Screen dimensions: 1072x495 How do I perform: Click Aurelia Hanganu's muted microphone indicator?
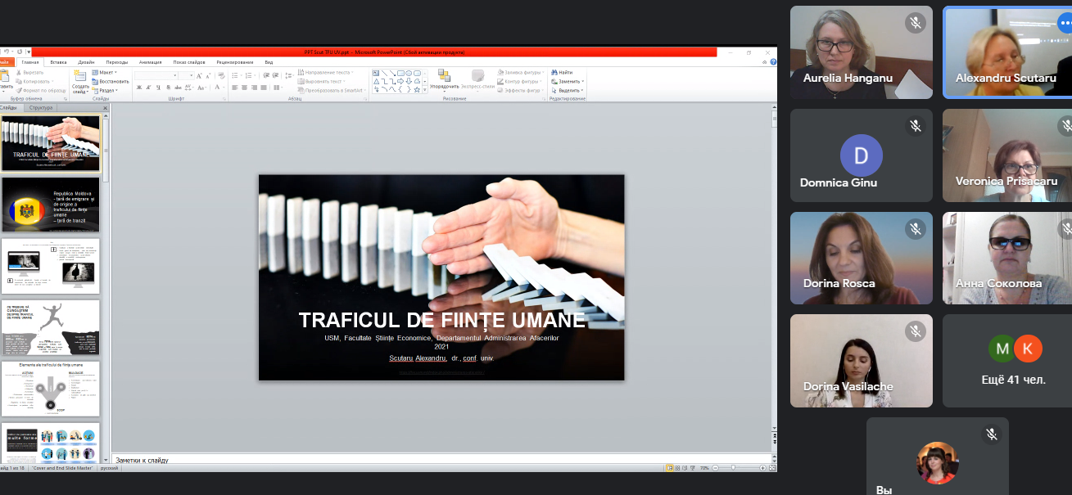click(916, 23)
